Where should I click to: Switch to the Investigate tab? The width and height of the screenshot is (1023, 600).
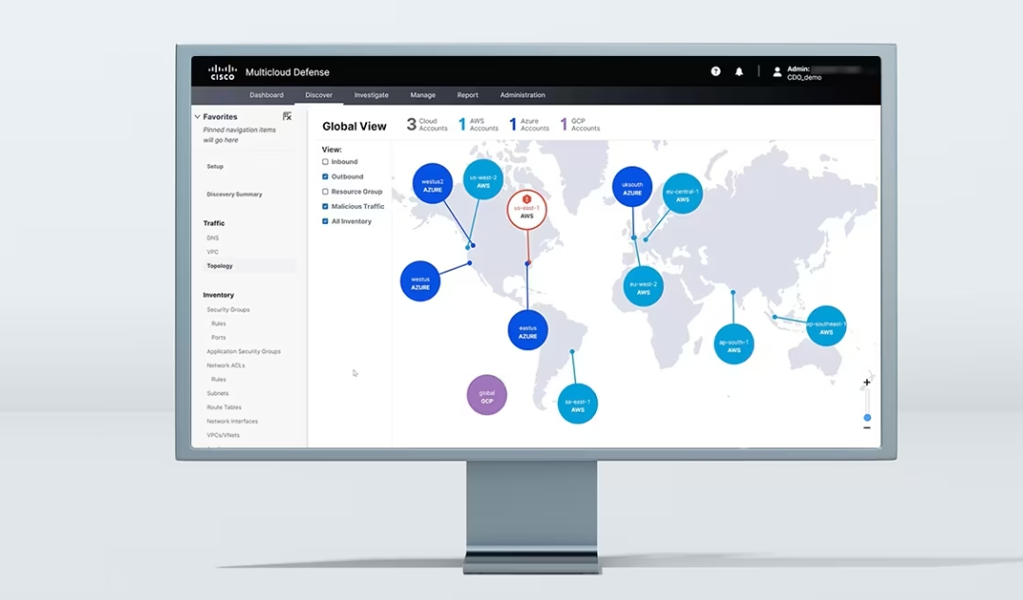pos(371,95)
